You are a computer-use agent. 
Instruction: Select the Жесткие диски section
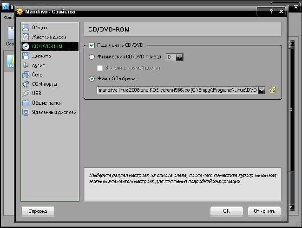[50, 37]
